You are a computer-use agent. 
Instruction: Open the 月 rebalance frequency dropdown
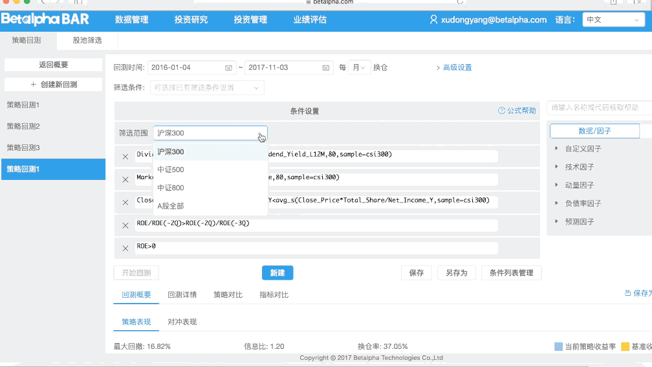point(359,67)
